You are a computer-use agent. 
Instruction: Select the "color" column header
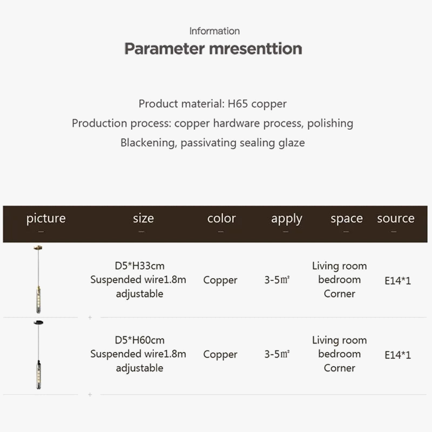point(221,219)
